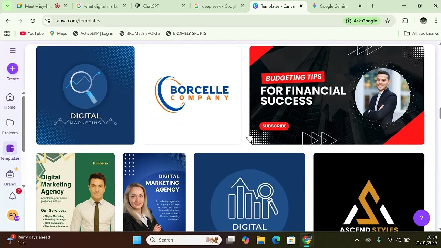Go back in browser history
The width and height of the screenshot is (441, 248).
point(8,21)
